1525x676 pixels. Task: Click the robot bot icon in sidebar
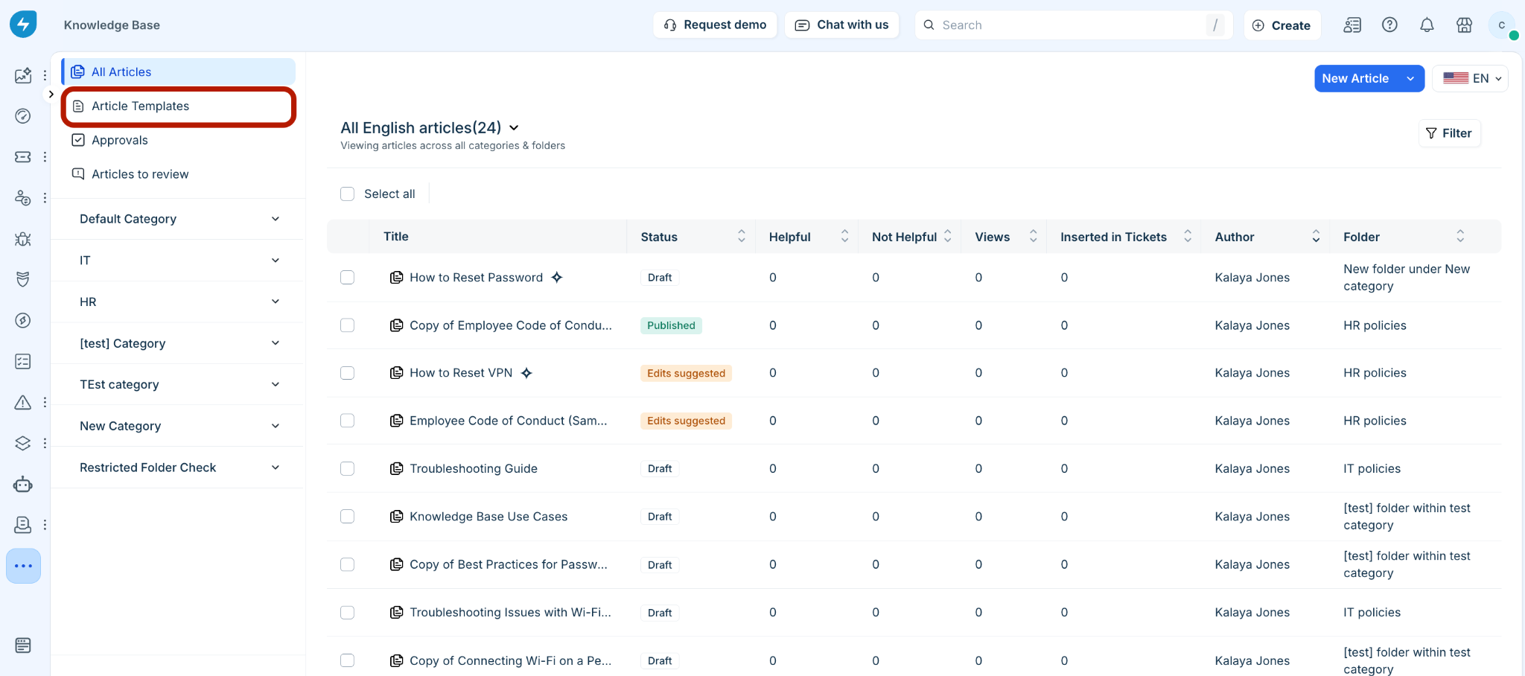pyautogui.click(x=23, y=485)
